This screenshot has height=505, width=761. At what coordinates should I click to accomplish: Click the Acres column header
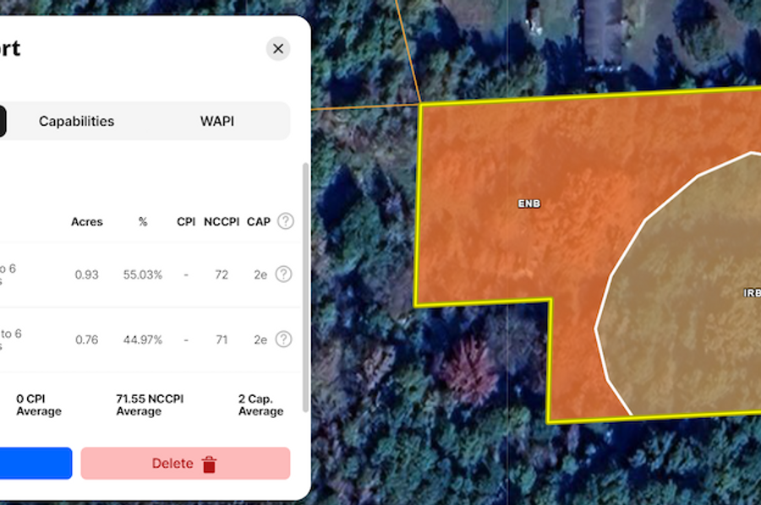[x=86, y=222]
